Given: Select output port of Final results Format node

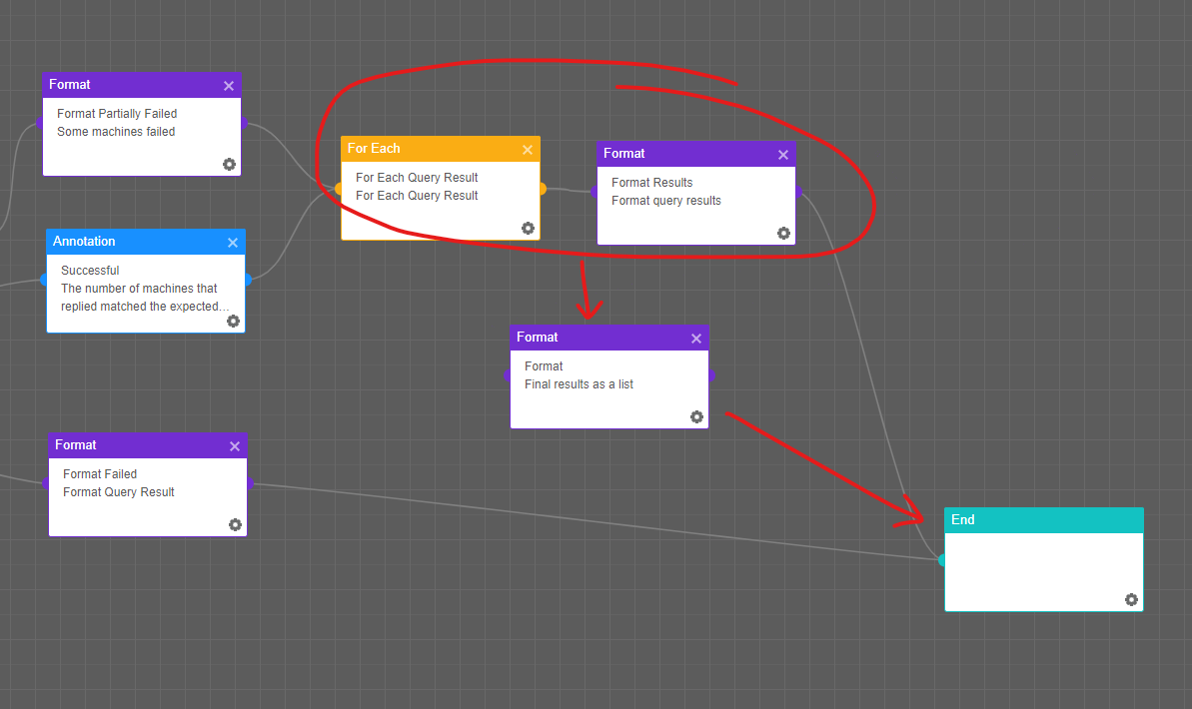Looking at the screenshot, I should (x=710, y=375).
